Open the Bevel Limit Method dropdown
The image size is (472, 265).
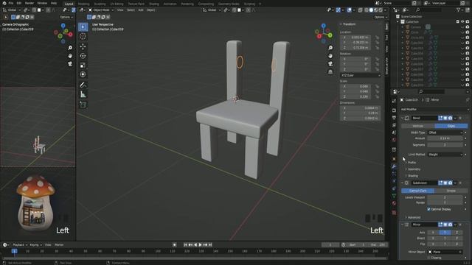pyautogui.click(x=445, y=155)
